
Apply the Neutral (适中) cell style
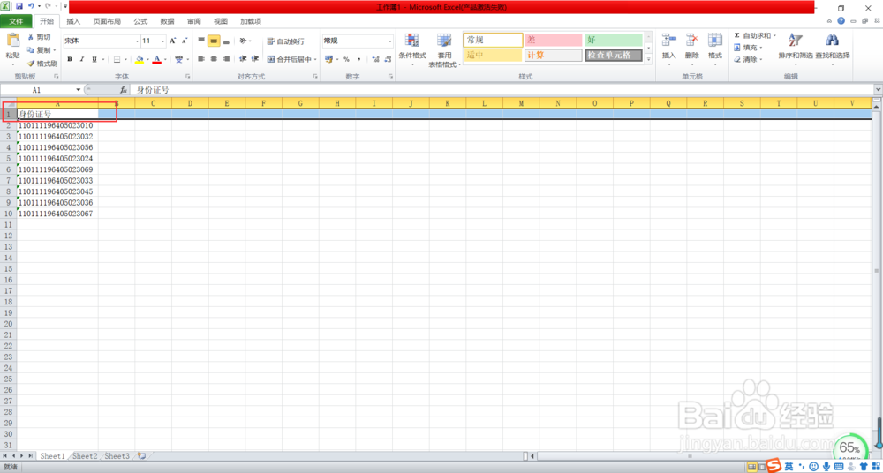(493, 56)
